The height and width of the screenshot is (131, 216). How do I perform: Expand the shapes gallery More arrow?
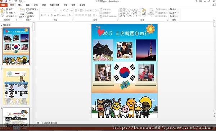tap(139, 16)
